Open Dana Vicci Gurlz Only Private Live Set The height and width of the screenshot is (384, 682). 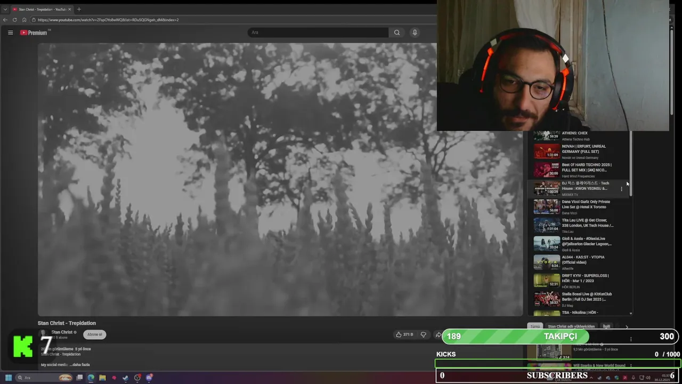[586, 204]
